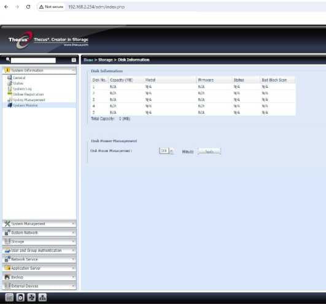
Task: Click the disk status icon in bottom bar
Action: (x=20, y=297)
